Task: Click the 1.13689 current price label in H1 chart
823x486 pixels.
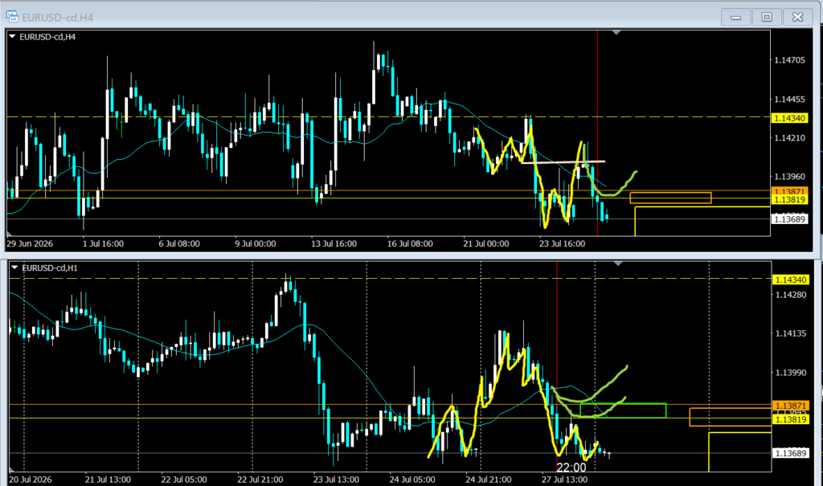Action: [x=790, y=453]
